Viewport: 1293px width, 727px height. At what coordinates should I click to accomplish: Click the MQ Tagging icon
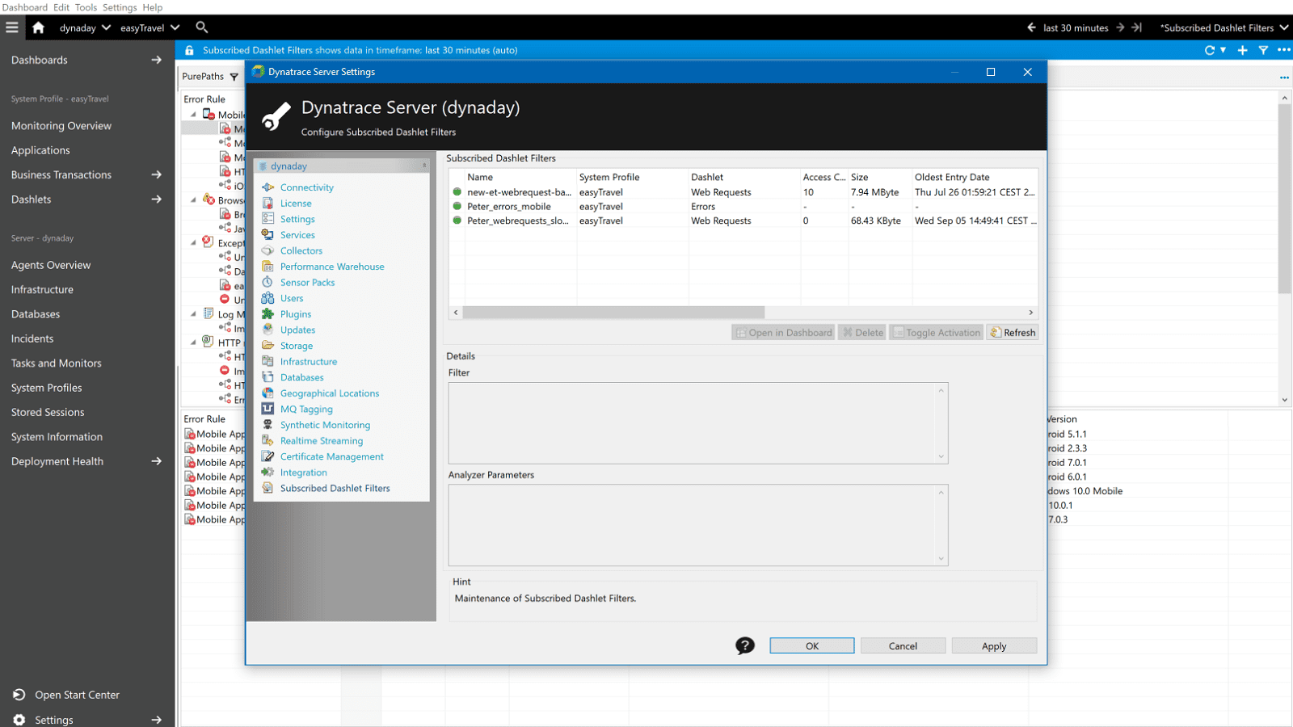click(x=268, y=409)
